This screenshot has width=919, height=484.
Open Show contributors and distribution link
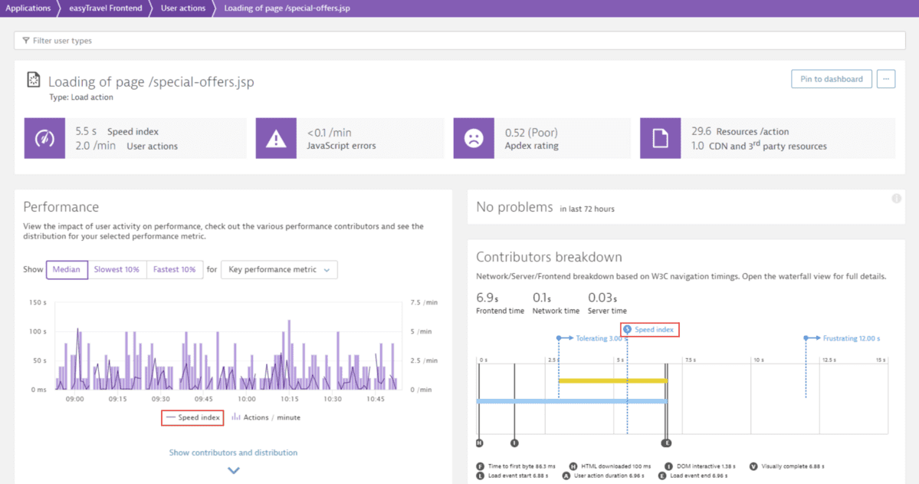click(233, 453)
